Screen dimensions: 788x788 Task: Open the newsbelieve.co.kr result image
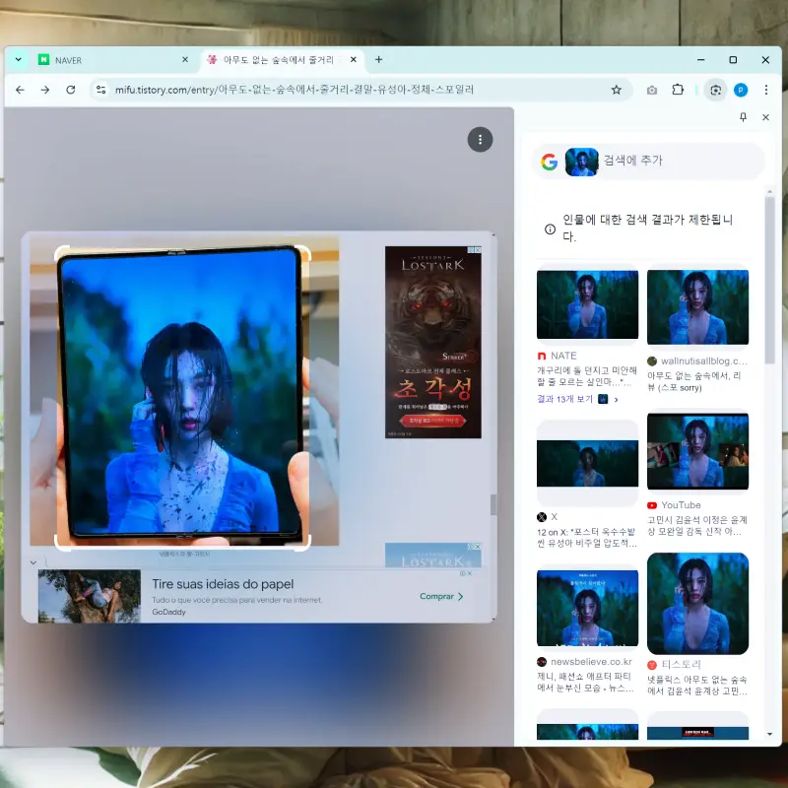[587, 608]
